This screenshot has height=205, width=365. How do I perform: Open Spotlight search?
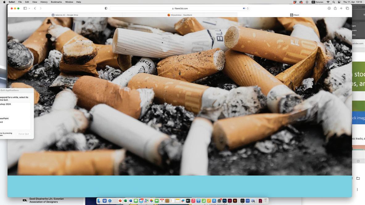(334, 2)
